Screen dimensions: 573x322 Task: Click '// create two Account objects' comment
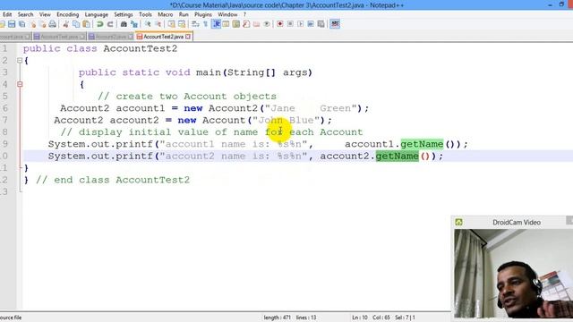click(187, 97)
